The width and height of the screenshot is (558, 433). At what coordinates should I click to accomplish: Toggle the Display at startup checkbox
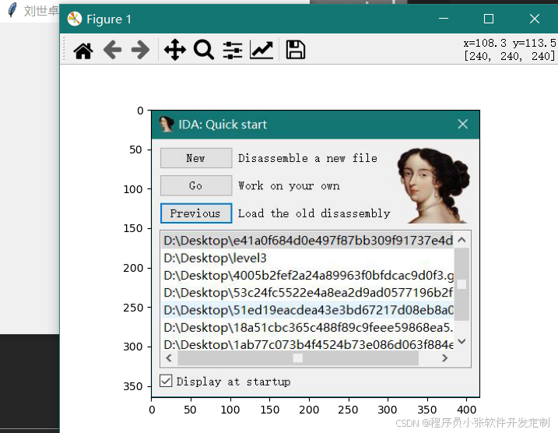(x=166, y=381)
